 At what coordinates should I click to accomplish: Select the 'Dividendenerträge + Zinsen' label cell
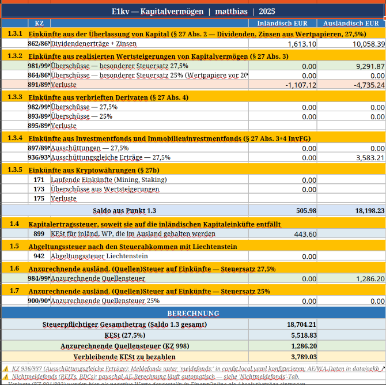click(x=149, y=44)
